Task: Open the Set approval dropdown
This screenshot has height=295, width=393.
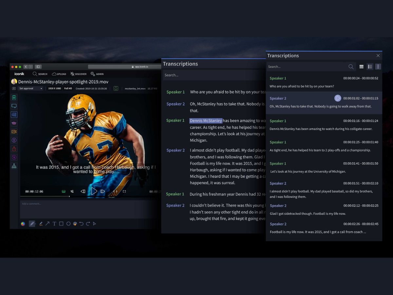Action: click(x=31, y=88)
